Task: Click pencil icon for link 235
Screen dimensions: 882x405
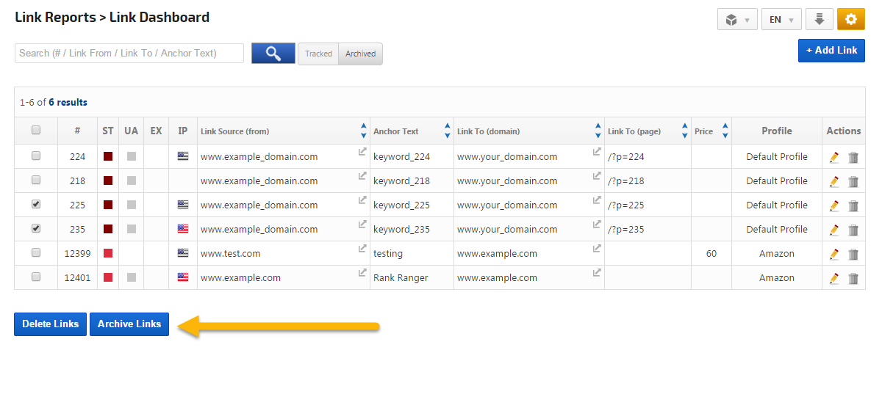Action: (834, 230)
